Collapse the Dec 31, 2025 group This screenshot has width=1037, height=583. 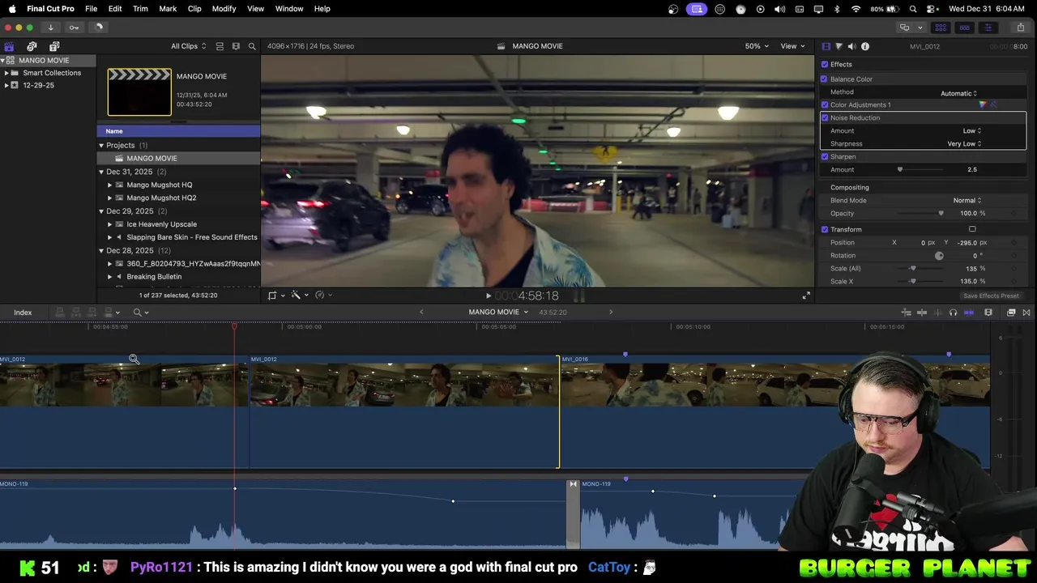[101, 172]
